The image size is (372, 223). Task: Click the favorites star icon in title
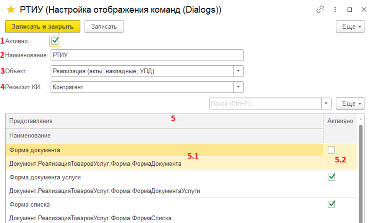point(10,10)
